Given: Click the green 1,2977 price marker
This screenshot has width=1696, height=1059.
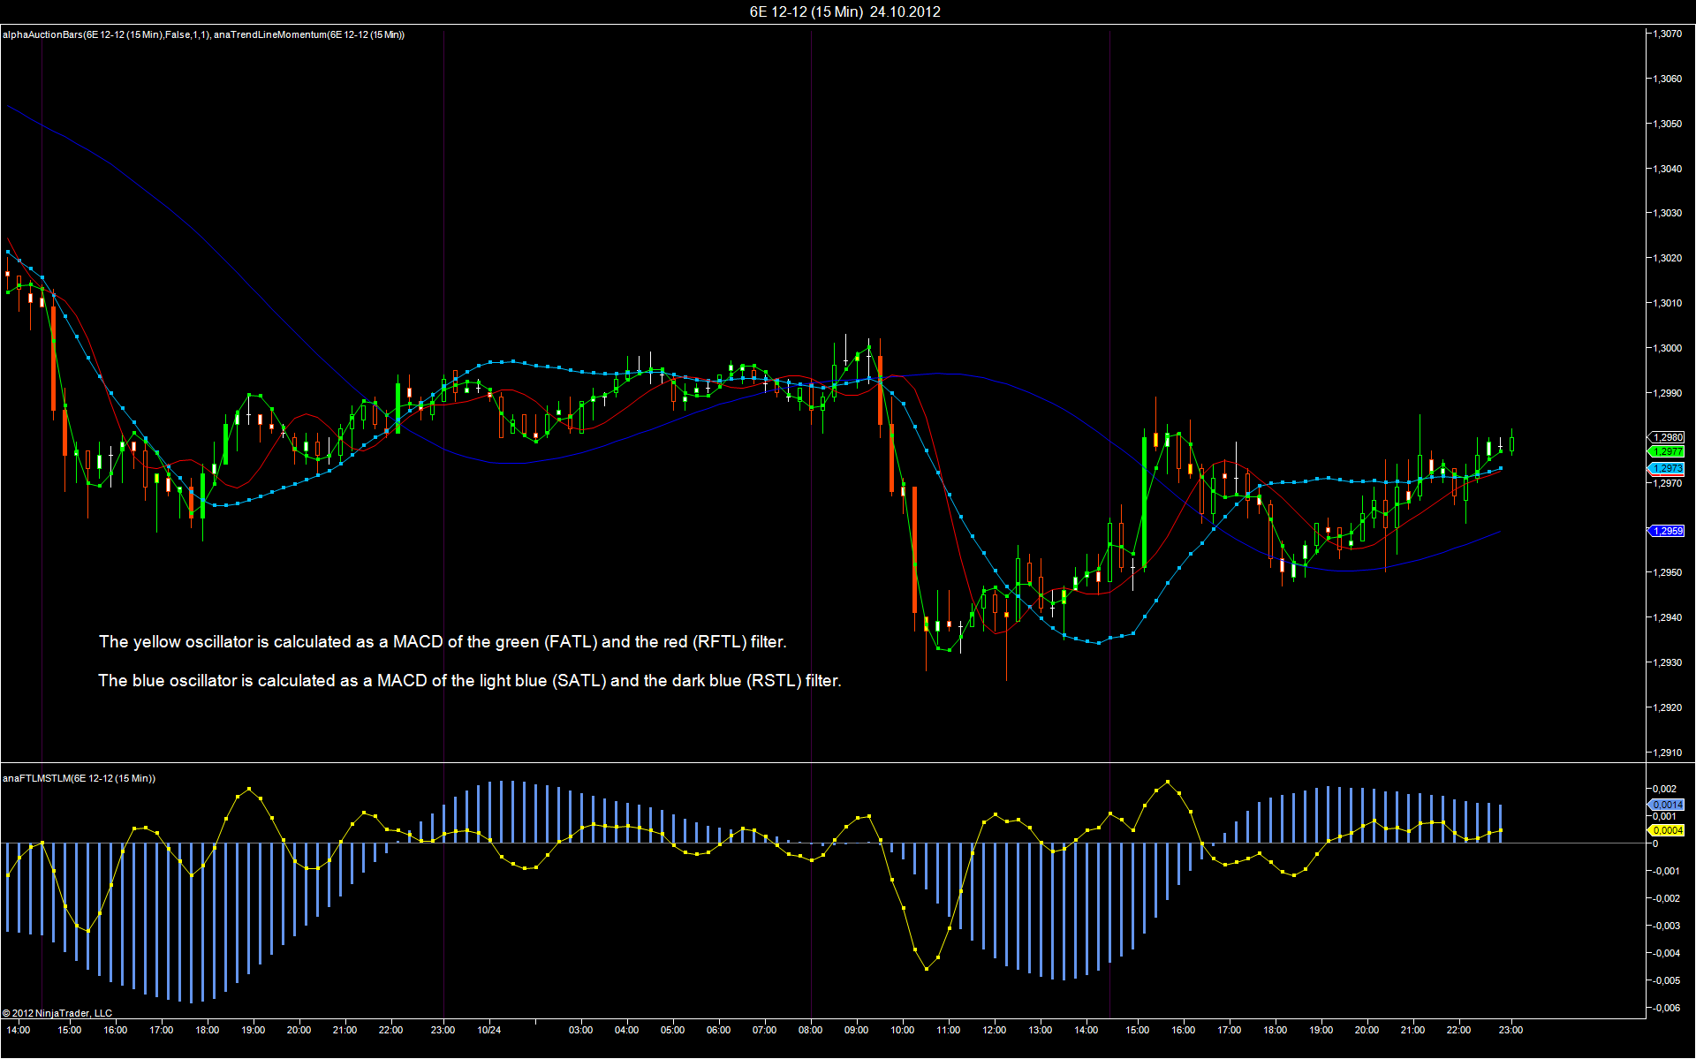Looking at the screenshot, I should [x=1667, y=451].
